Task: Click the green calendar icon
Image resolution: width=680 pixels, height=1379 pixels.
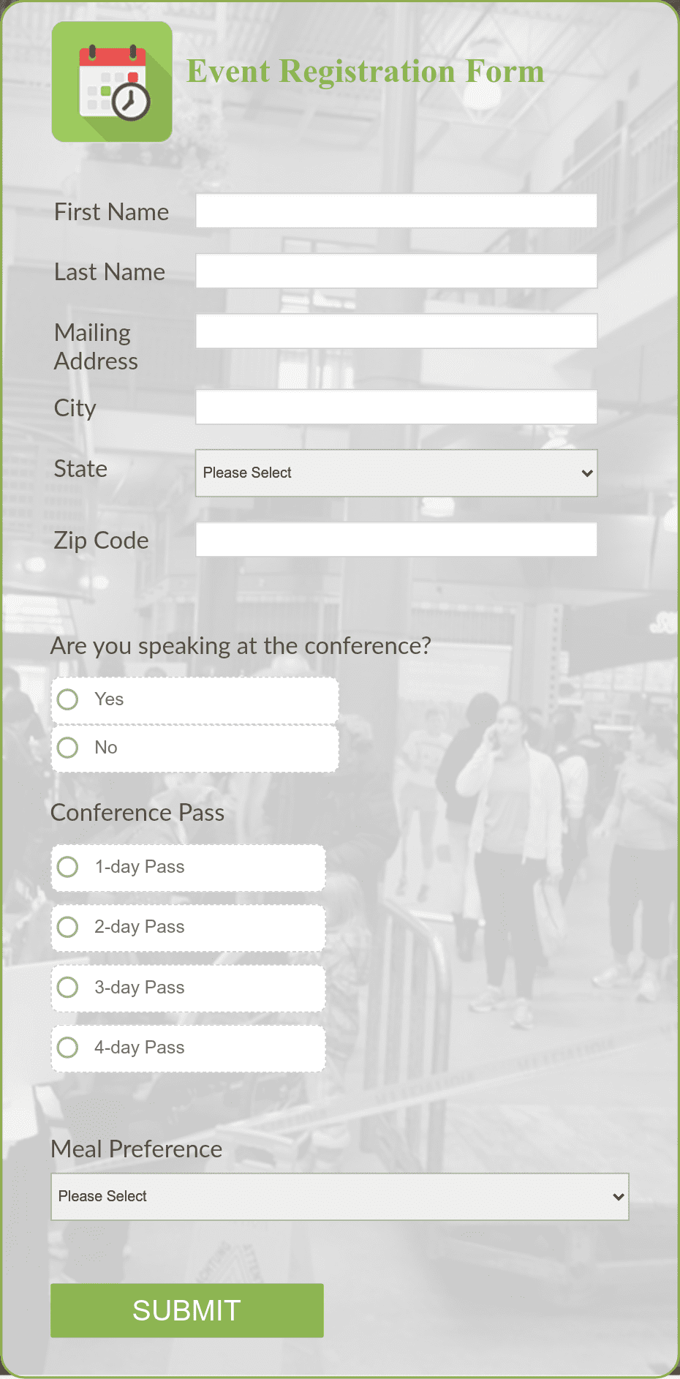Action: click(x=111, y=82)
